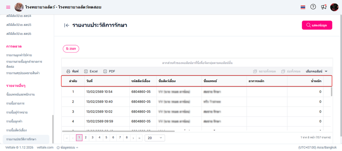Click ขยายทั้งหมด expand all
This screenshot has height=151, width=342.
pos(265,71)
